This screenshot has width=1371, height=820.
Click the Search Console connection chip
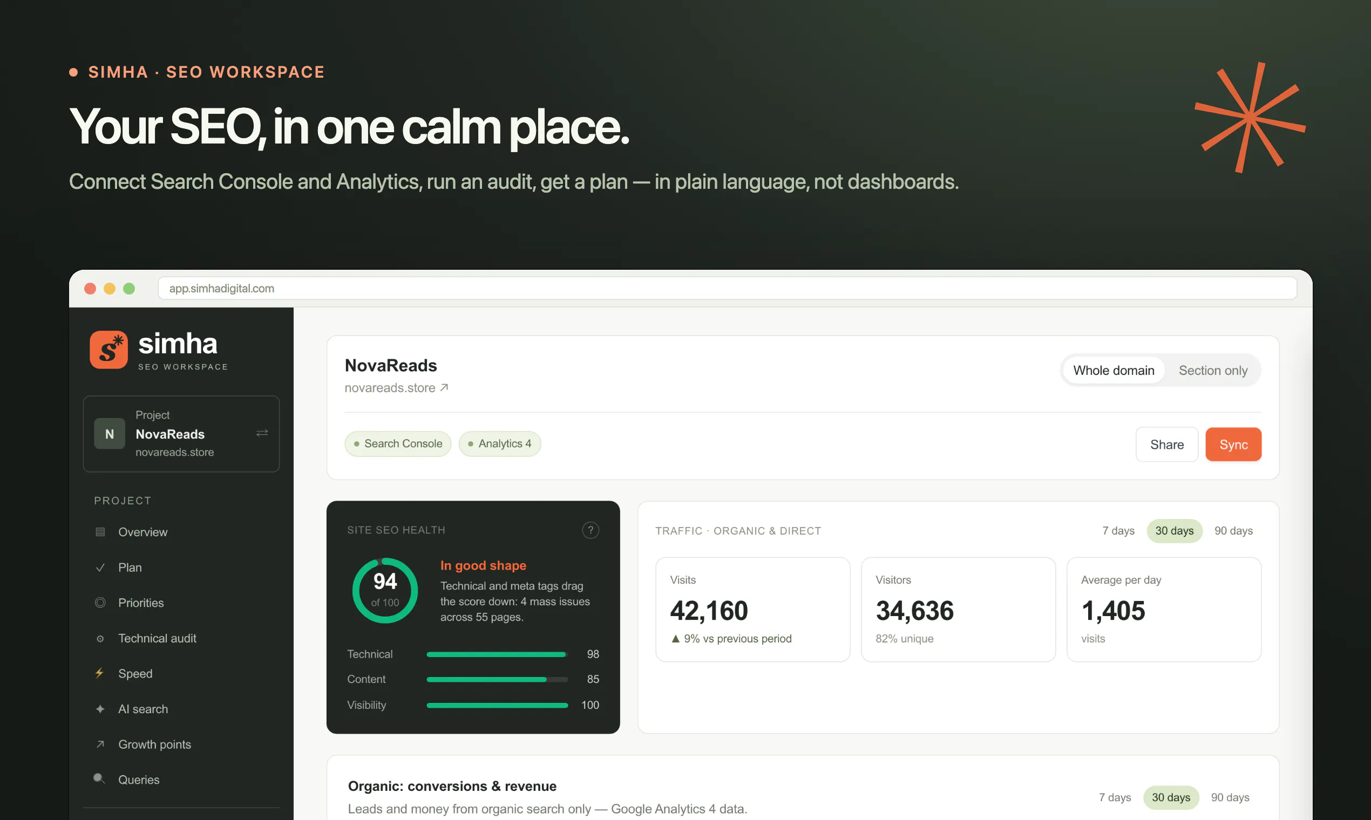[398, 443]
